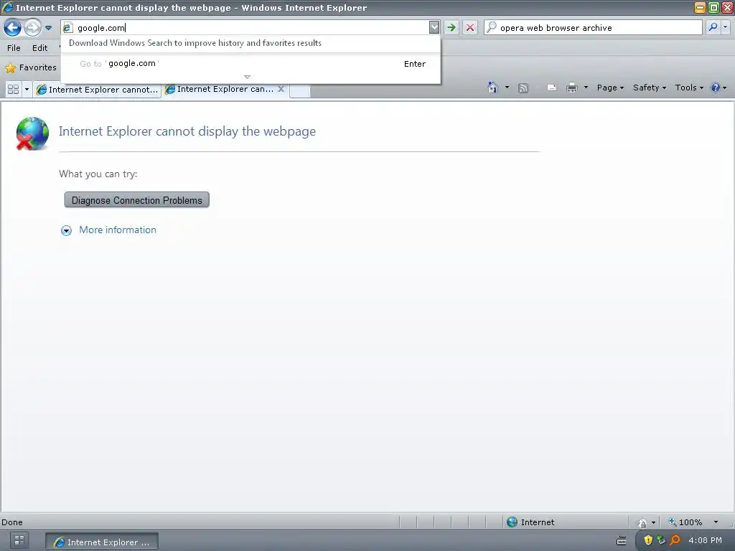Open recent pages dropdown beside Forward button

(x=48, y=28)
